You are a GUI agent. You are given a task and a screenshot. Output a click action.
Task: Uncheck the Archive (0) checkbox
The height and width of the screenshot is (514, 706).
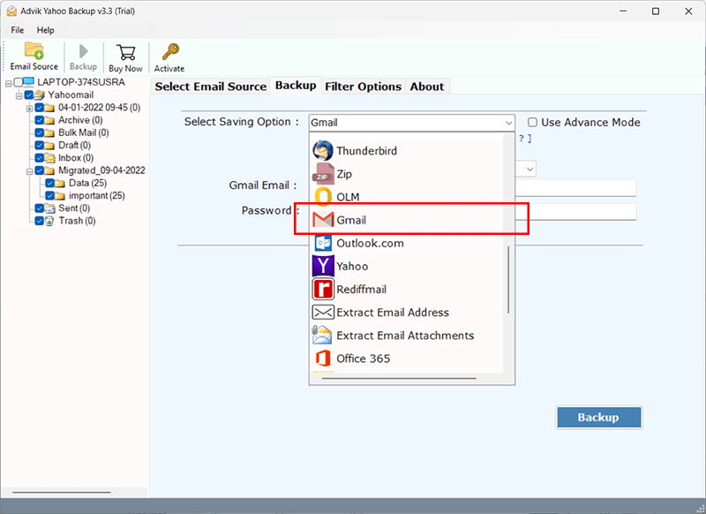(40, 120)
